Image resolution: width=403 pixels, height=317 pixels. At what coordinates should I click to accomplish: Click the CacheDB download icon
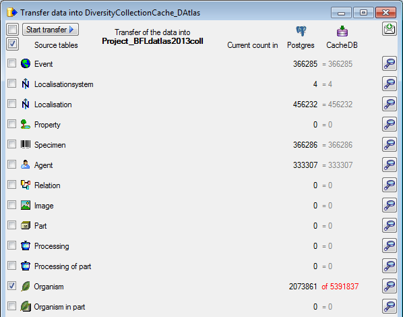(x=342, y=31)
